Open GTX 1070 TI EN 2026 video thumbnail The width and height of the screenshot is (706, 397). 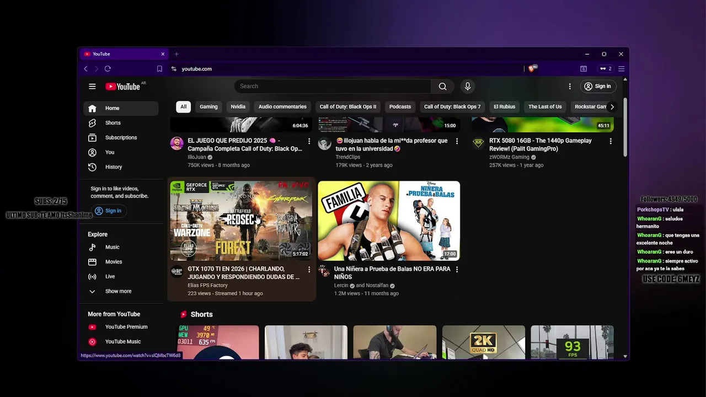(241, 221)
